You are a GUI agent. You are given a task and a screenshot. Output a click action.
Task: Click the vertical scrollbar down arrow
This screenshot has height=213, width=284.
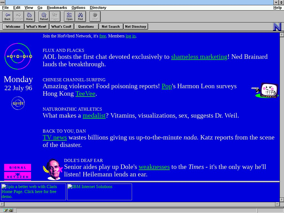[282, 199]
